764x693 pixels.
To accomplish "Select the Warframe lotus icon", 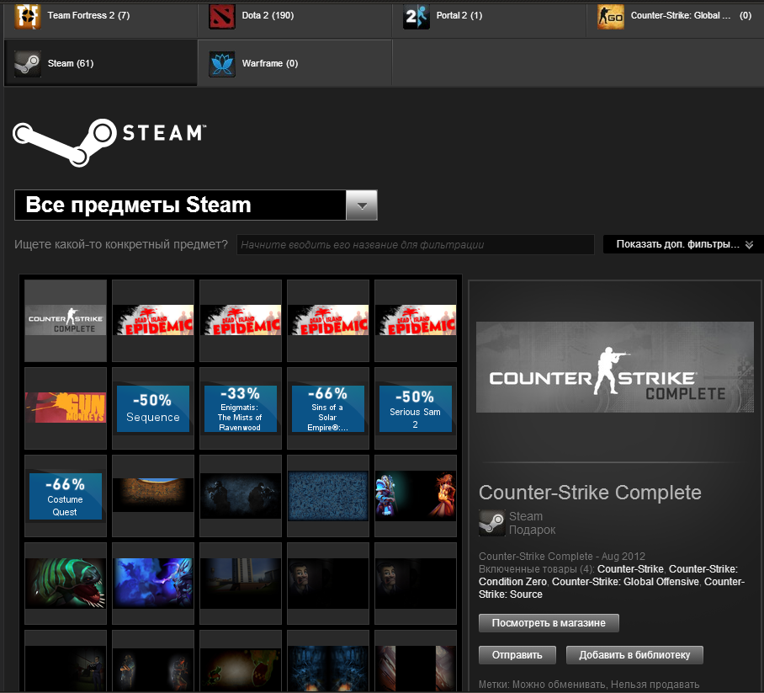I will [x=222, y=64].
